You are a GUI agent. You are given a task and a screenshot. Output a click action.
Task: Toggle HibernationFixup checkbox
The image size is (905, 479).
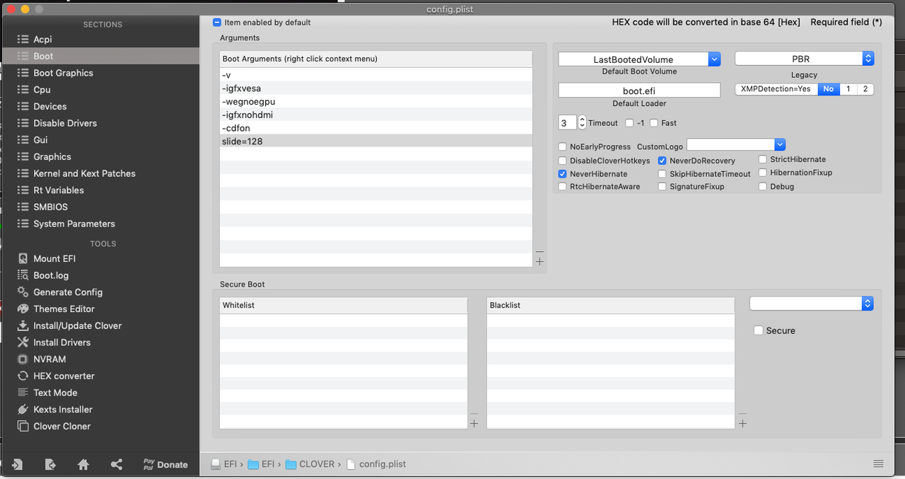[x=763, y=173]
